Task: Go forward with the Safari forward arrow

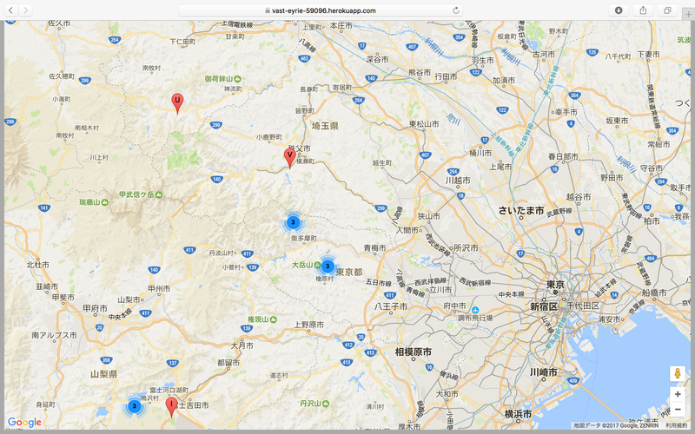Action: 25,10
